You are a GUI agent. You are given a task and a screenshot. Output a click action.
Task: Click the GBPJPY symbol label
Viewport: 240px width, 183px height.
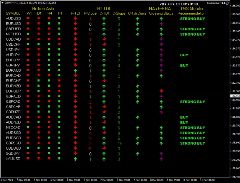click(13, 65)
